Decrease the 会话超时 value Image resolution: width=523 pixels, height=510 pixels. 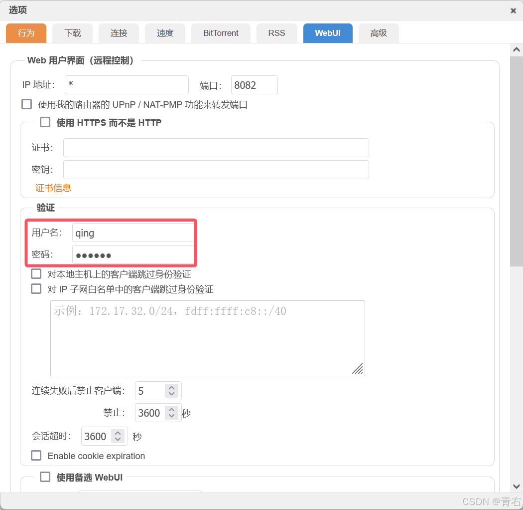coord(118,440)
